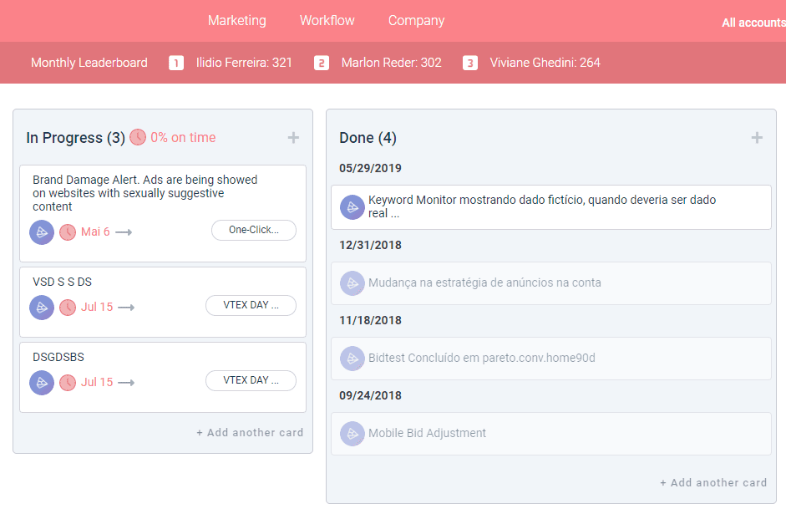Click the plus icon in In Progress header
The height and width of the screenshot is (514, 786).
(x=293, y=138)
